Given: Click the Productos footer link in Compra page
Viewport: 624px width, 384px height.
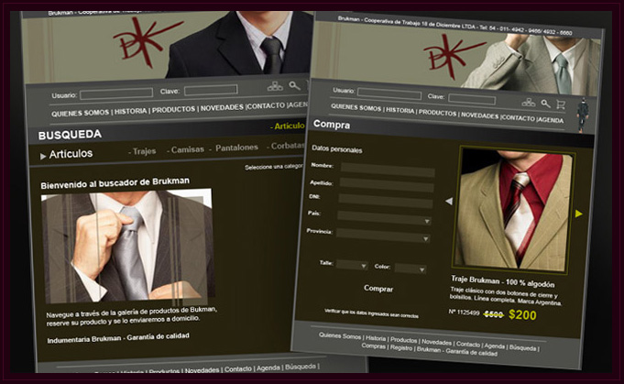Looking at the screenshot, I should click(x=403, y=340).
